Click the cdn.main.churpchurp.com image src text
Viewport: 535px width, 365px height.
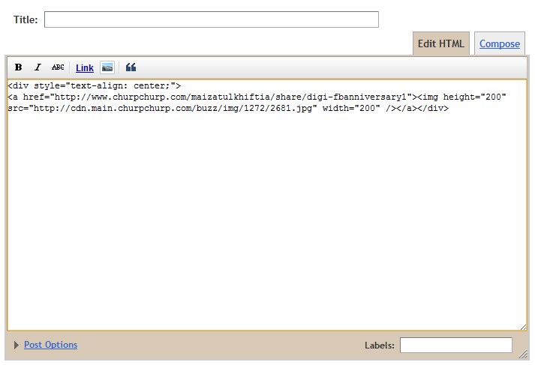pyautogui.click(x=173, y=109)
